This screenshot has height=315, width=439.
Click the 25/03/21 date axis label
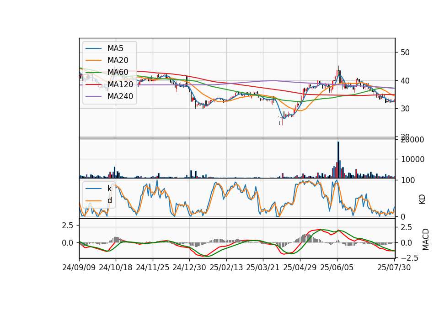click(263, 268)
